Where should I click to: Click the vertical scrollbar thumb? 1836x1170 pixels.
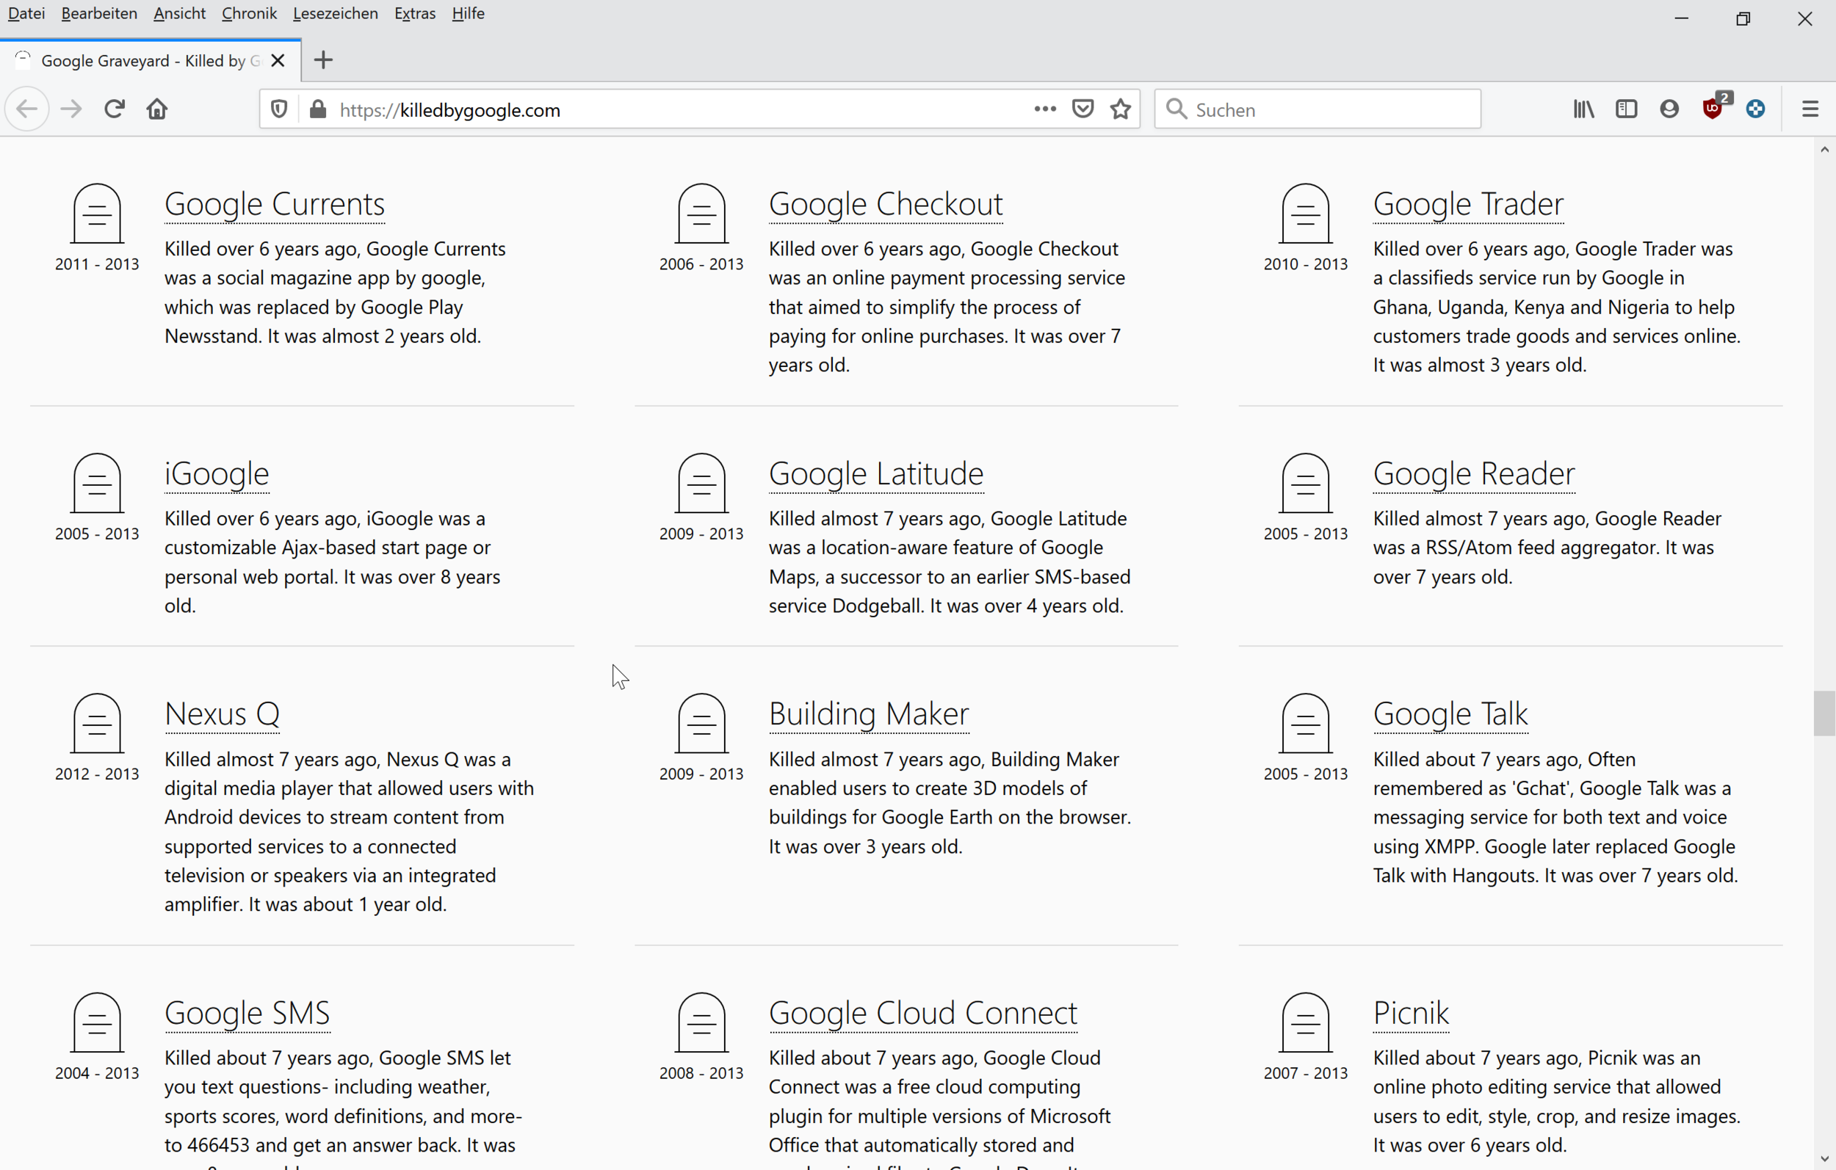point(1824,713)
